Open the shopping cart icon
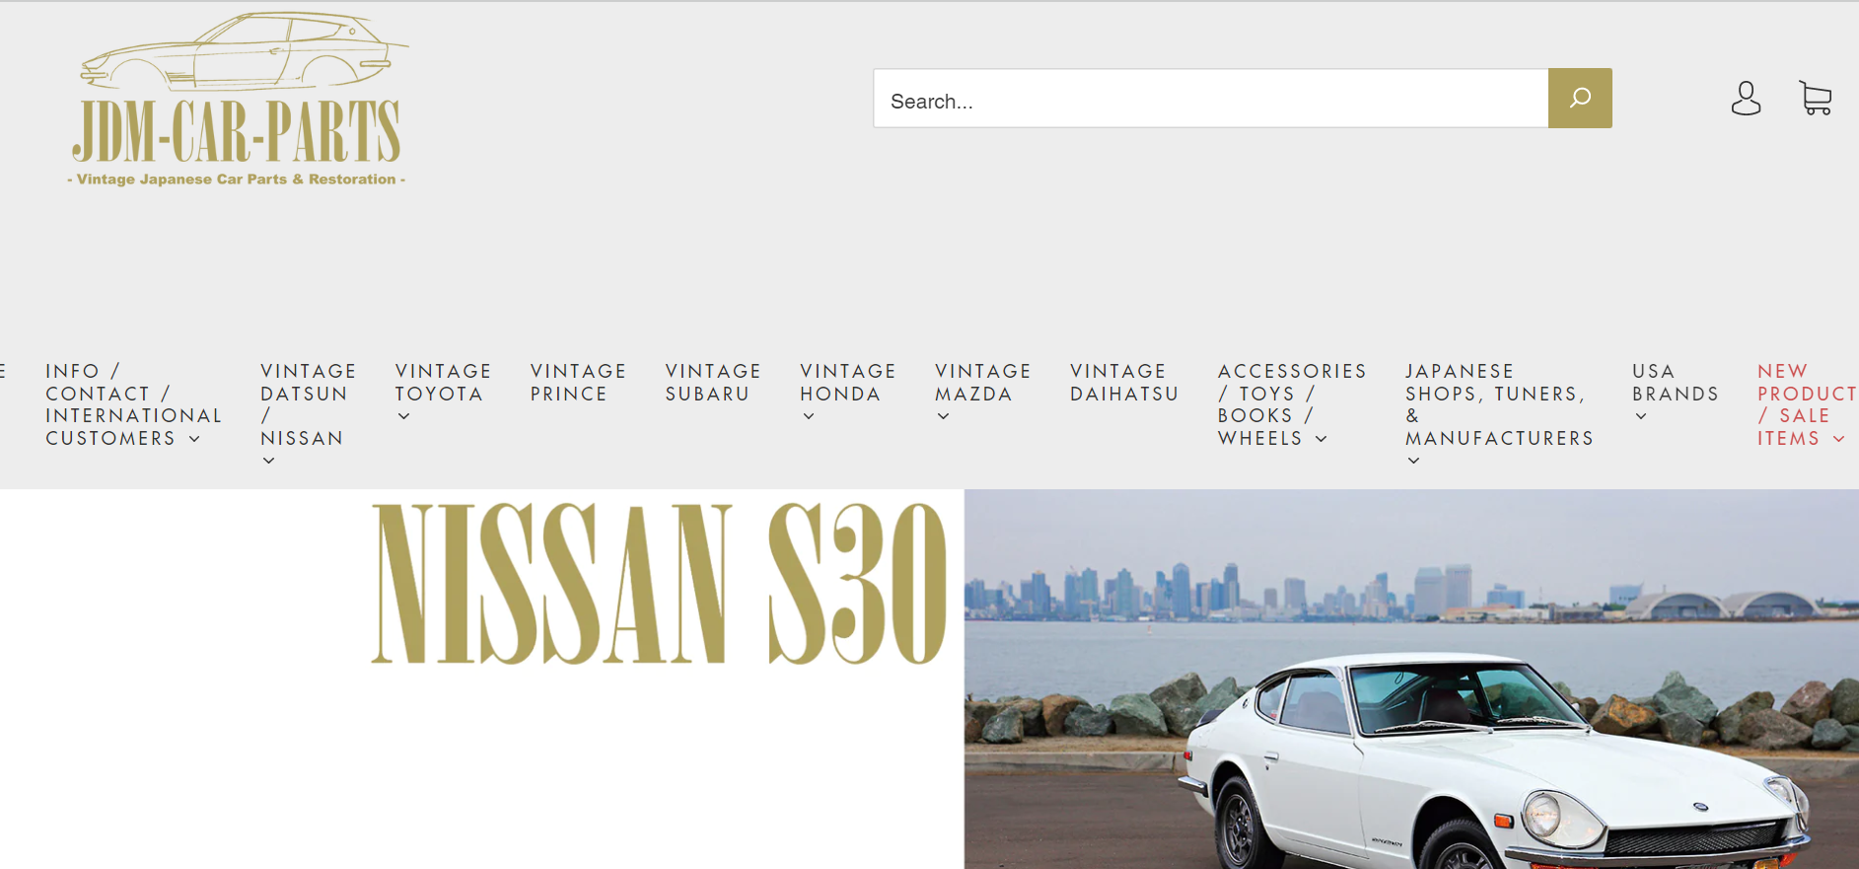1859x869 pixels. click(1816, 98)
